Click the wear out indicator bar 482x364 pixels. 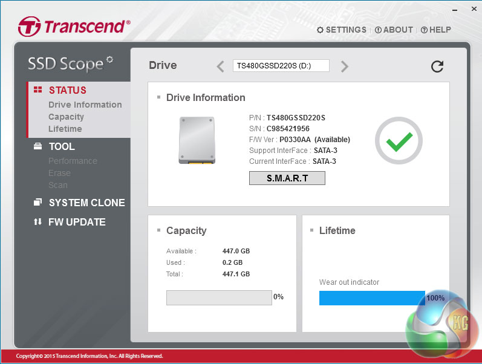pos(372,298)
